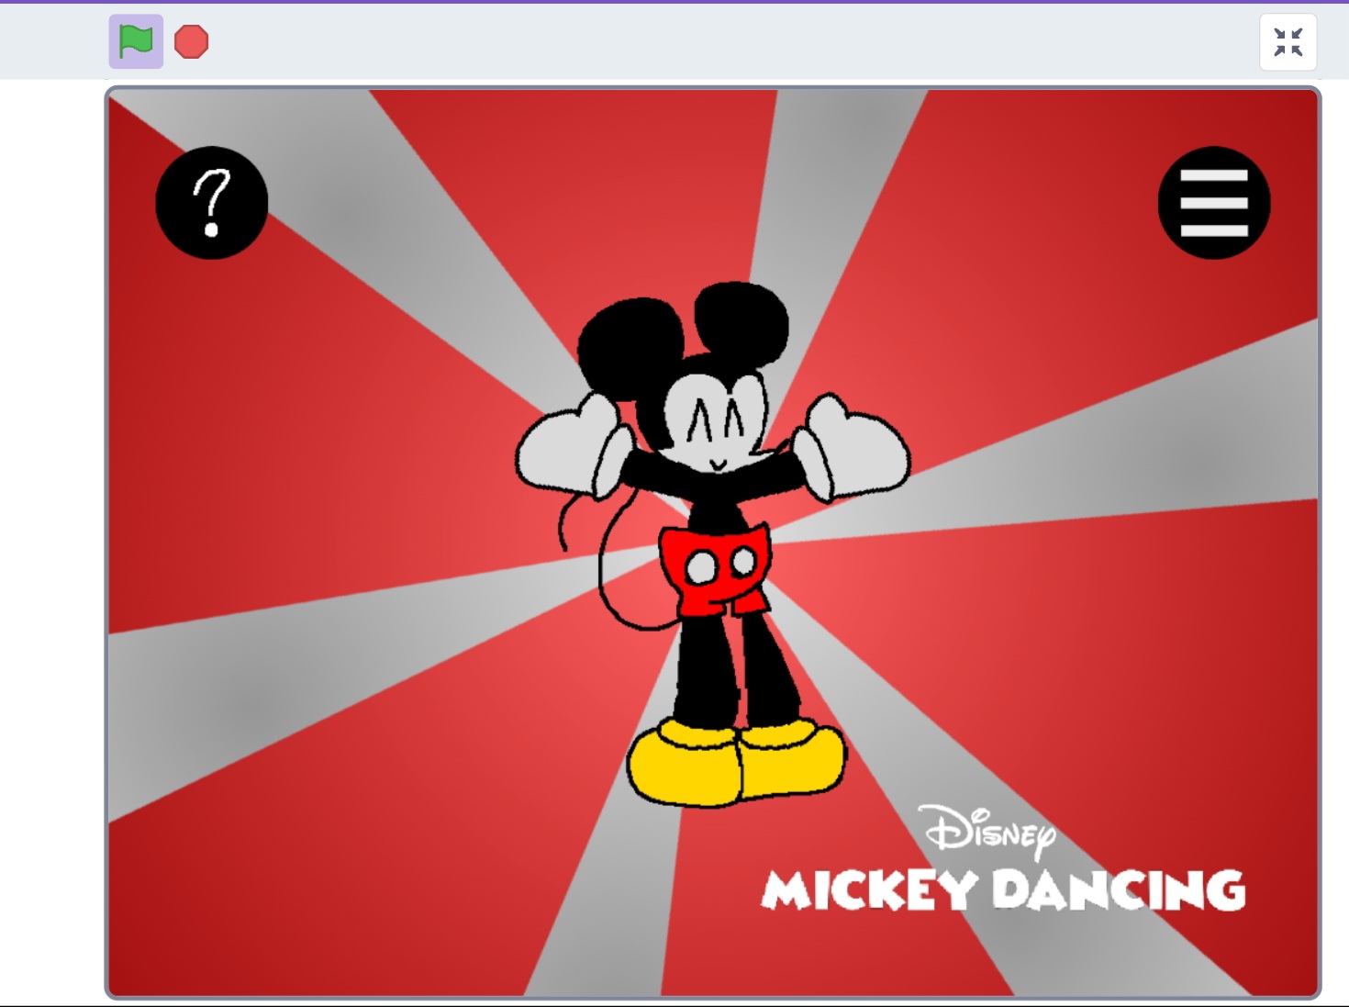Open the question mark help button
The height and width of the screenshot is (1007, 1349).
click(212, 203)
